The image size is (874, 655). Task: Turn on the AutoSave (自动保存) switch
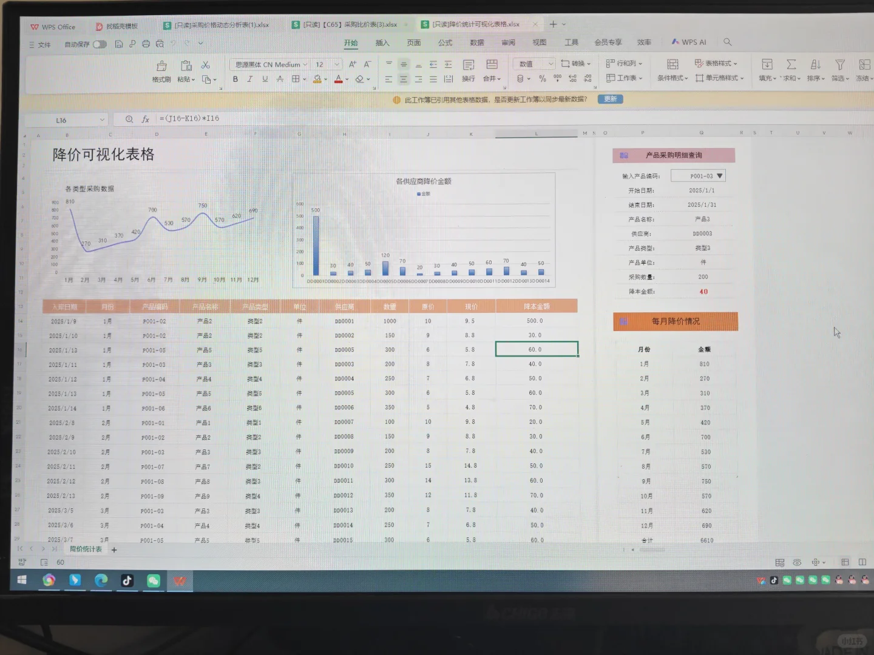(x=100, y=44)
